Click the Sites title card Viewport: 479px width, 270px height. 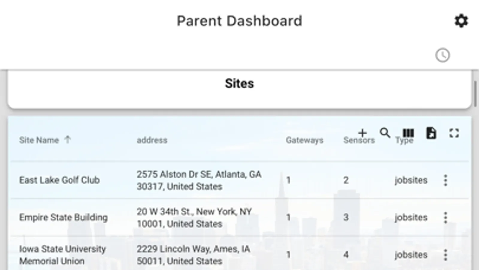point(239,84)
